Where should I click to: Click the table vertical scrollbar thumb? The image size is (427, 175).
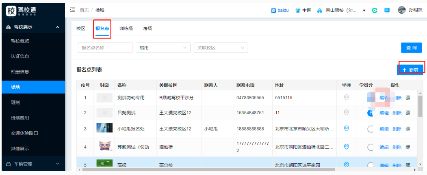[x=420, y=106]
